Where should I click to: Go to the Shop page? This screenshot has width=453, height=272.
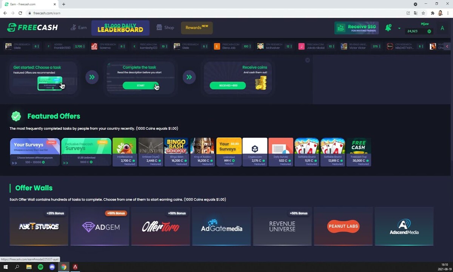pos(165,28)
